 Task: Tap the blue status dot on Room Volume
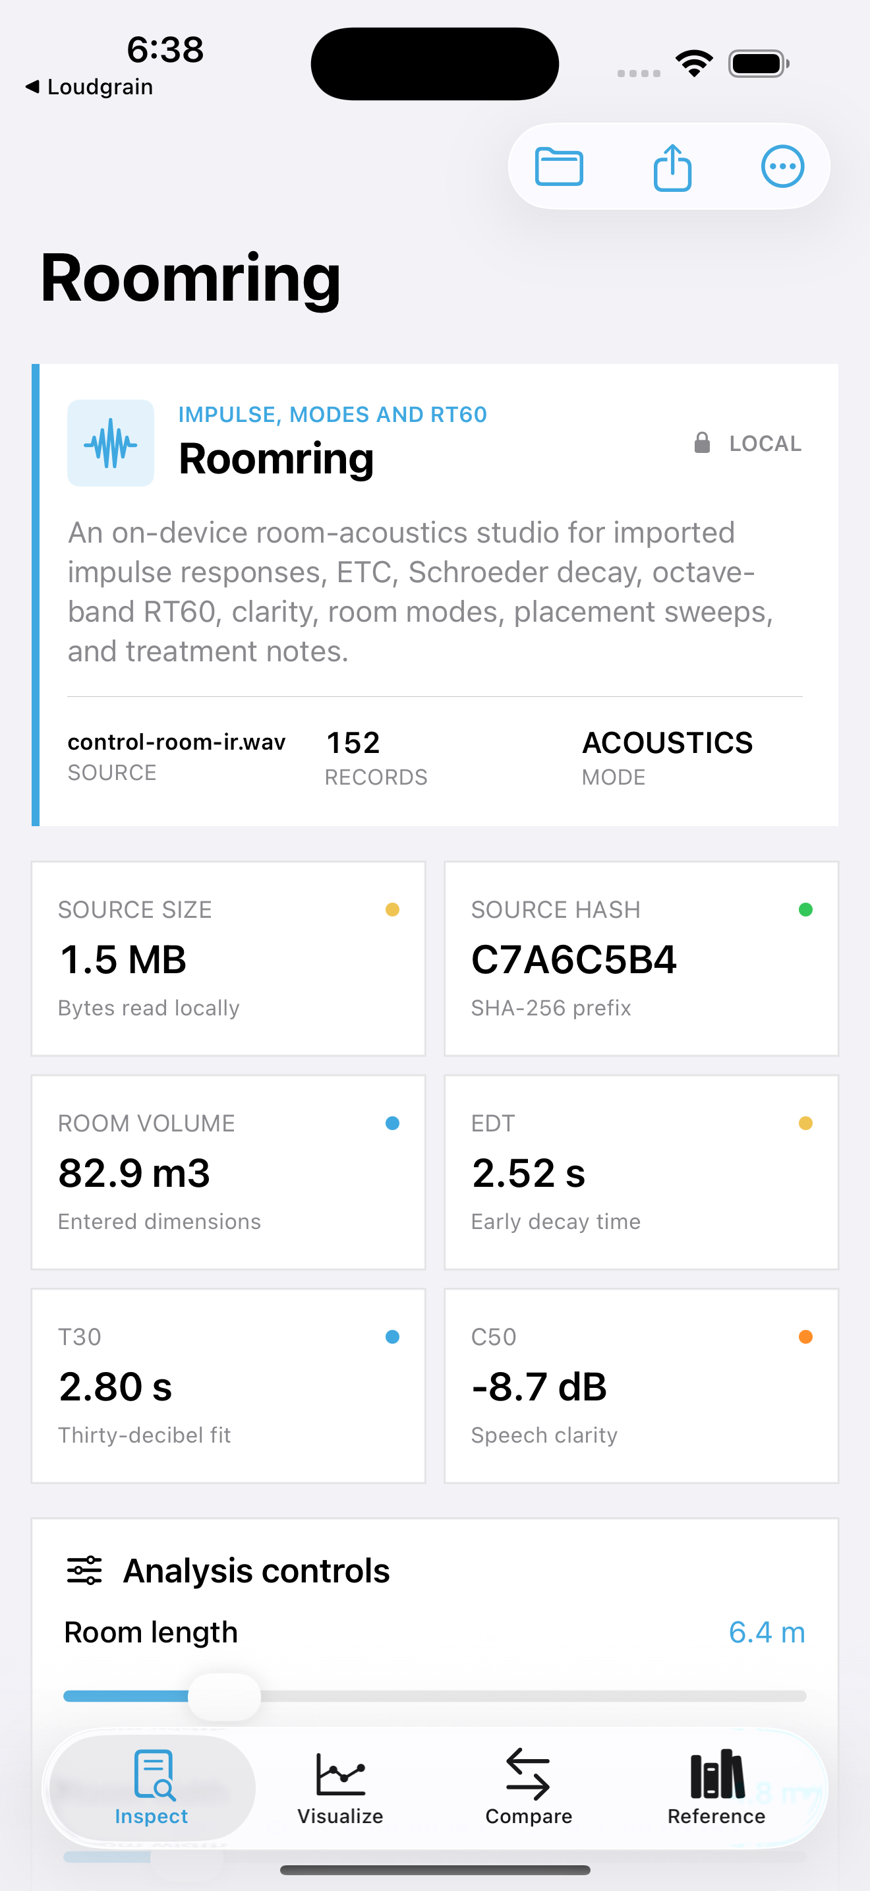[x=392, y=1123]
